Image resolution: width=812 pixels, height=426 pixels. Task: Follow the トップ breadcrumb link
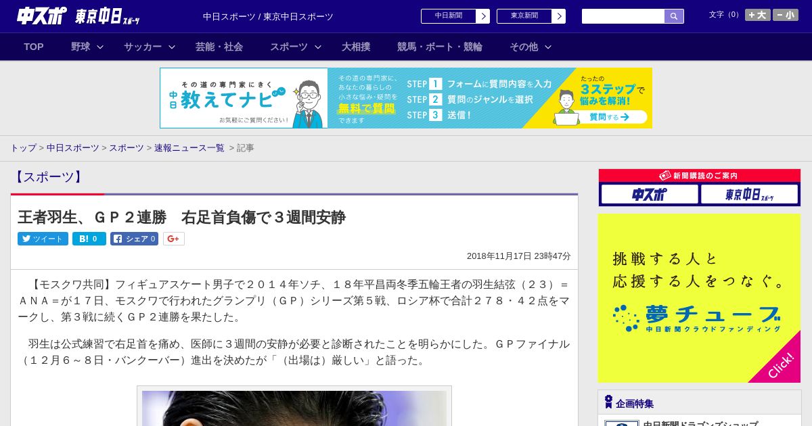pos(23,147)
